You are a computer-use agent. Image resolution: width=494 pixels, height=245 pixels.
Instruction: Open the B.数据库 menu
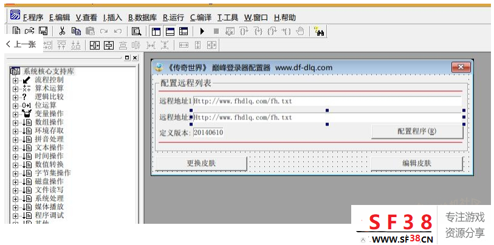[142, 18]
